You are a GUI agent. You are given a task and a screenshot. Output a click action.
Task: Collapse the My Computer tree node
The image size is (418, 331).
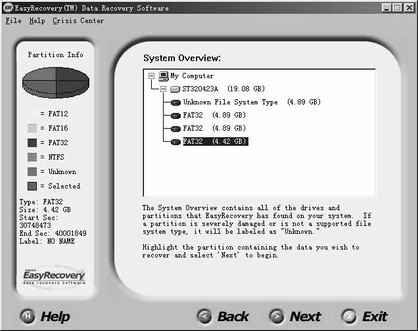pos(152,76)
